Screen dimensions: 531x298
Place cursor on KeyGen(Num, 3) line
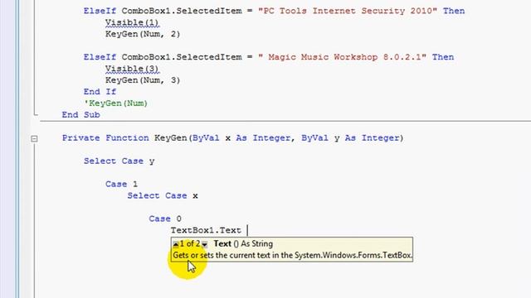[x=143, y=80]
